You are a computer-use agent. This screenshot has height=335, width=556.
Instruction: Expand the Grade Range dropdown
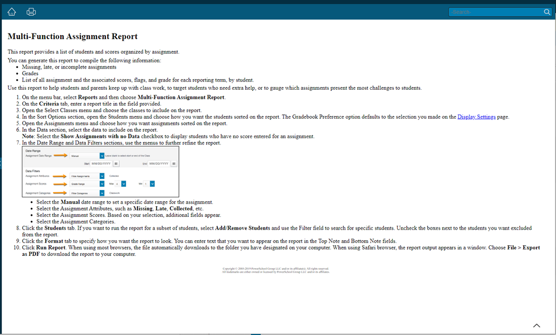(102, 183)
